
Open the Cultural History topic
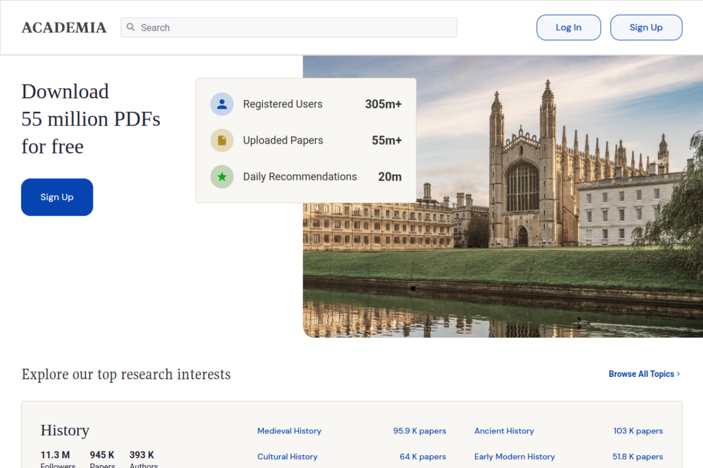tap(287, 456)
